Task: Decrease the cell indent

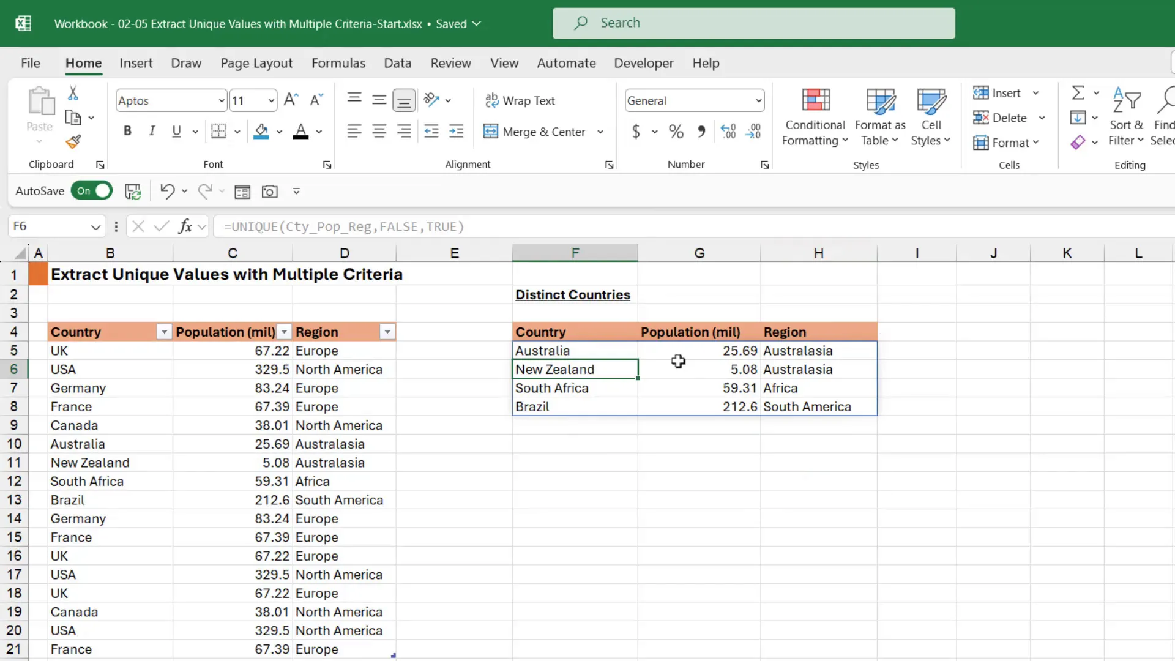Action: (x=431, y=131)
